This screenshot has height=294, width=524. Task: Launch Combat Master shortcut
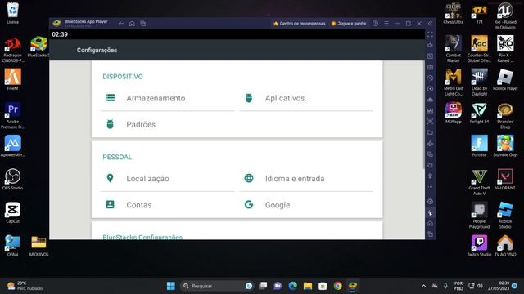coord(453,49)
